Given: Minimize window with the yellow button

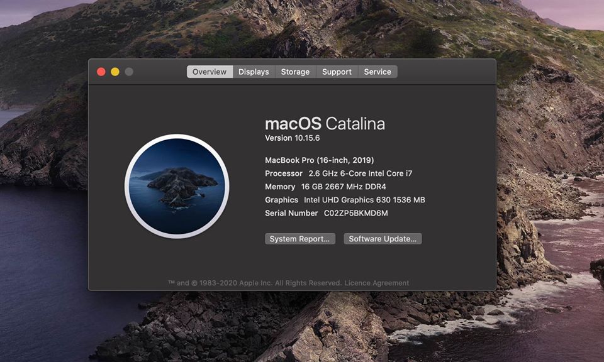Looking at the screenshot, I should tap(115, 72).
